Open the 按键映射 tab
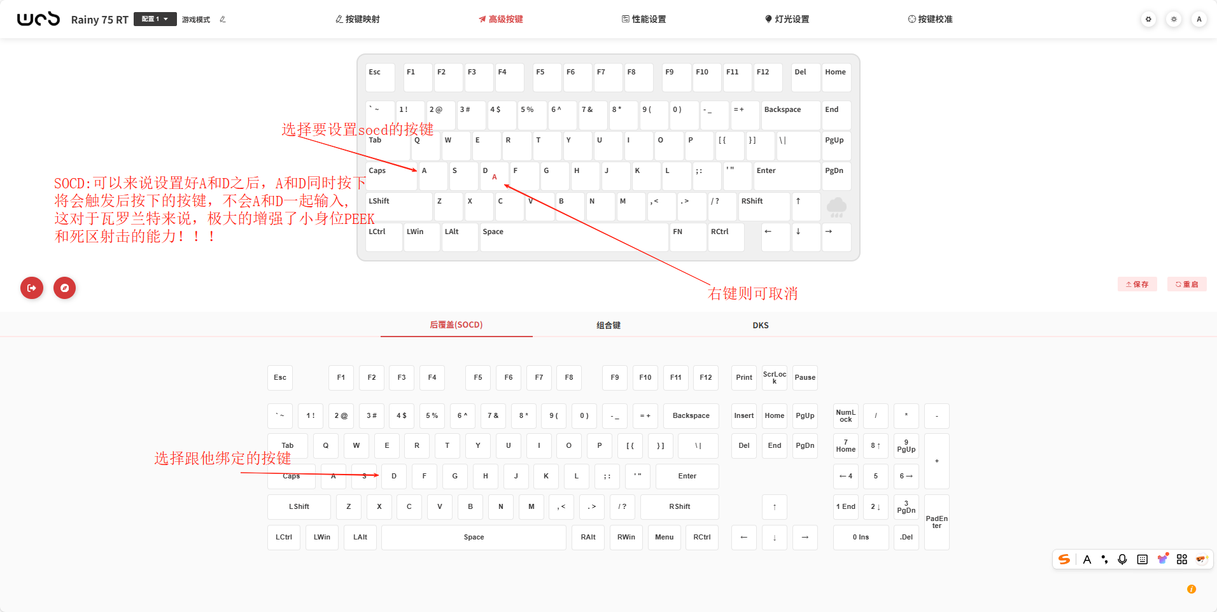The image size is (1217, 612). [x=358, y=19]
